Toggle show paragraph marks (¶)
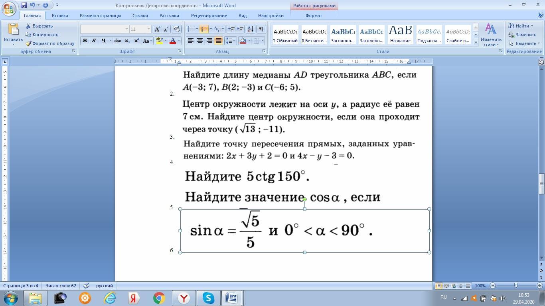Screen dimensions: 545x306 (x=261, y=29)
